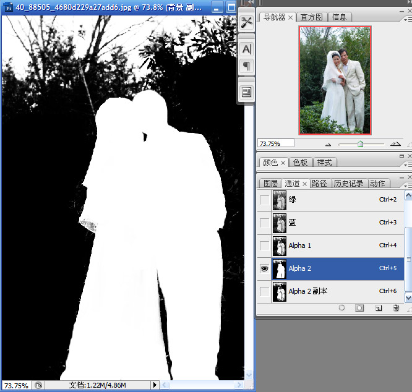Click document vertical scroll down arrow
The height and width of the screenshot is (392, 412).
point(249,375)
